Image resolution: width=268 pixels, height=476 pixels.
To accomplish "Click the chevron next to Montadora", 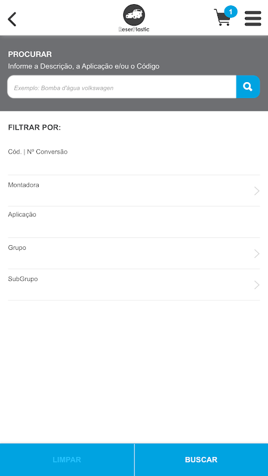I will click(257, 191).
